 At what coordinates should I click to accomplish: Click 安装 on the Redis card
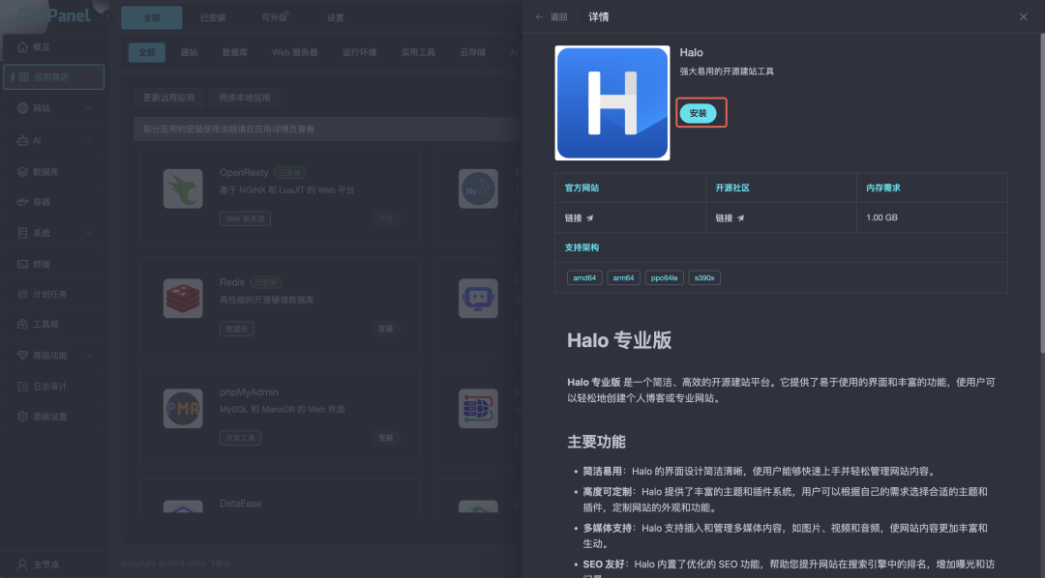tap(386, 329)
